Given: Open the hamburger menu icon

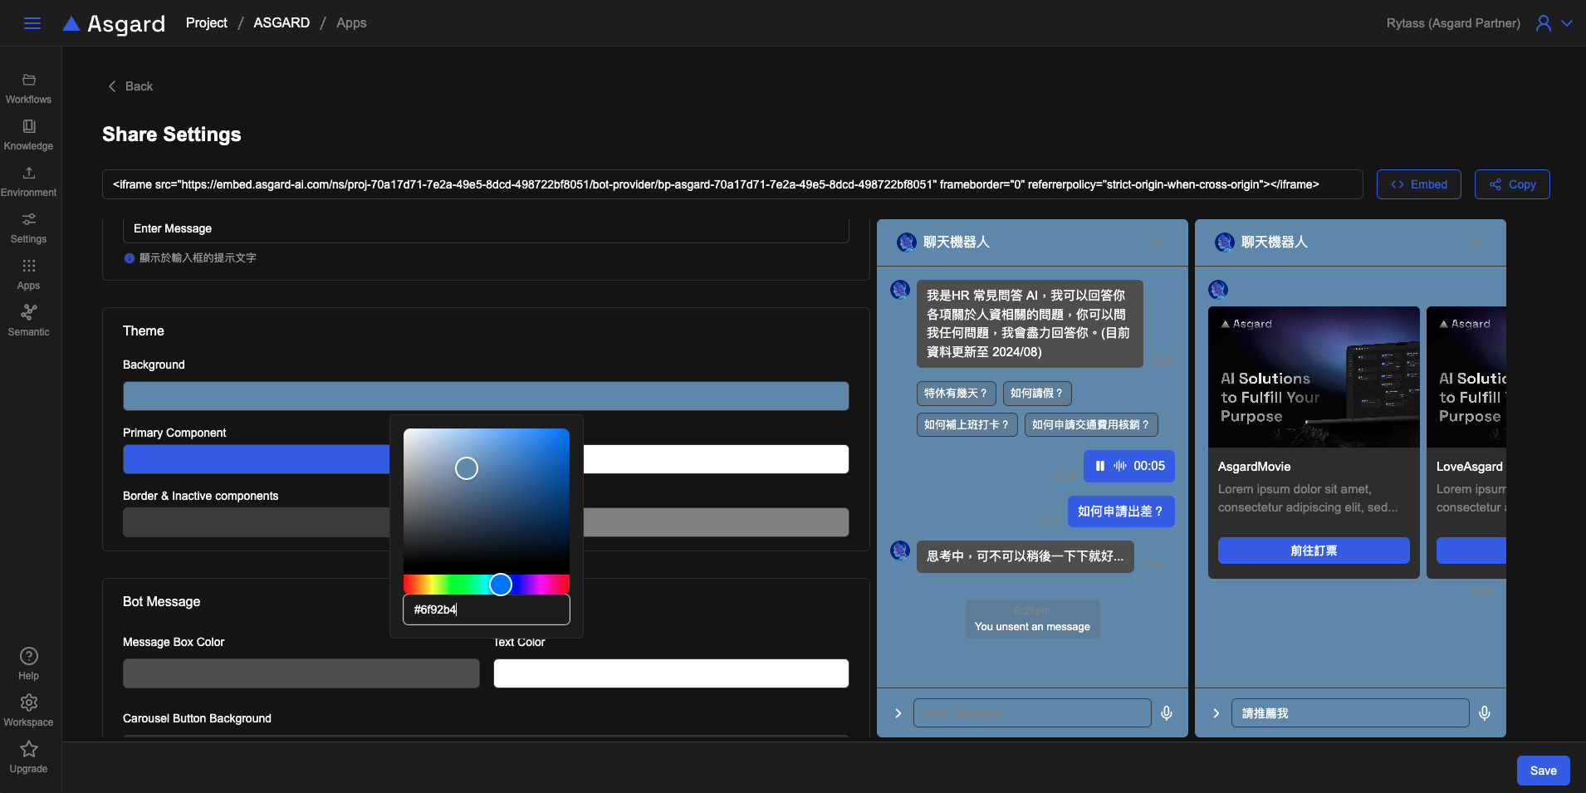Looking at the screenshot, I should [x=32, y=23].
